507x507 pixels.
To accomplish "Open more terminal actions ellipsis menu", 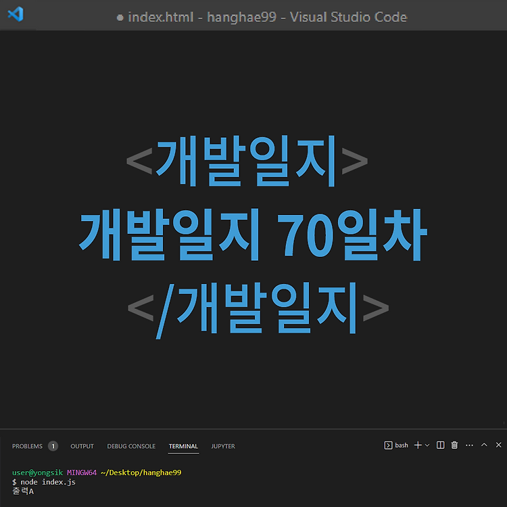I will 470,445.
